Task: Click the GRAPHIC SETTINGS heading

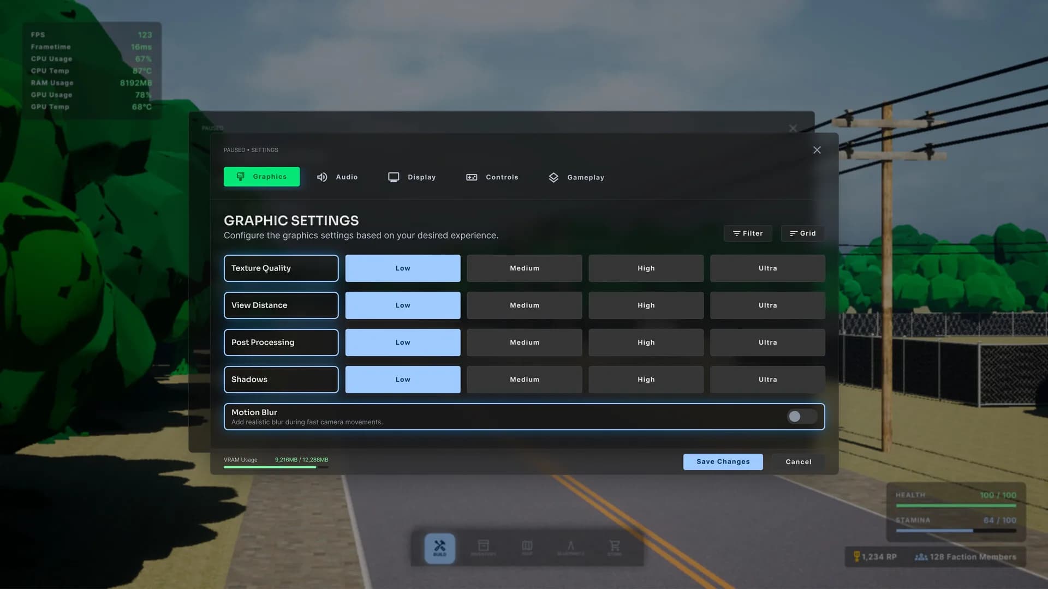Action: [291, 220]
